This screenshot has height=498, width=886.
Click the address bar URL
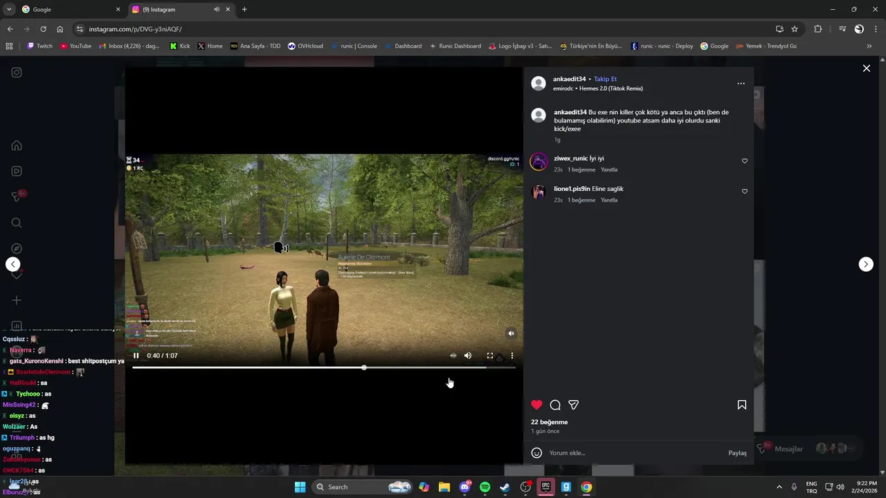coord(136,29)
